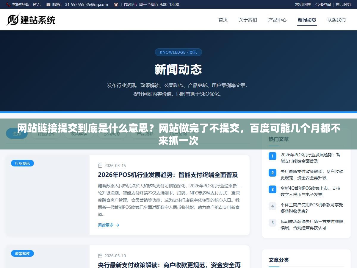This screenshot has width=357, height=268.
Task: Select the 新闻动态 navigation item
Action: [x=307, y=20]
